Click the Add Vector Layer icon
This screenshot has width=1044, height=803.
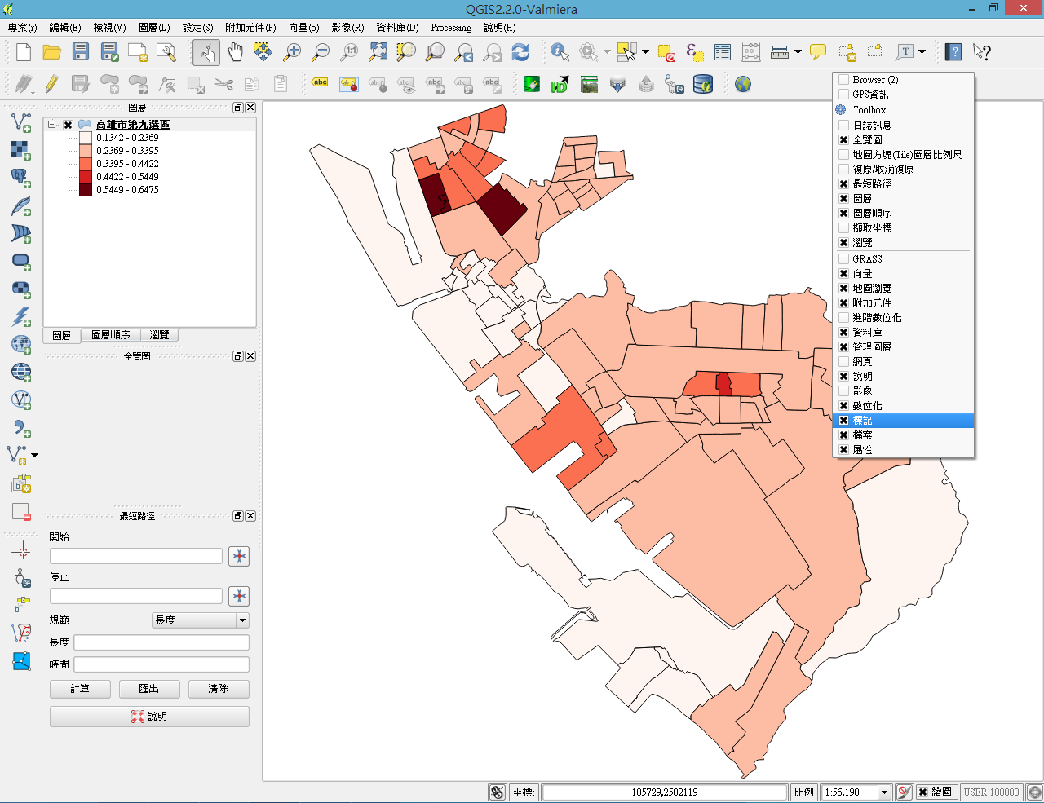tap(20, 123)
